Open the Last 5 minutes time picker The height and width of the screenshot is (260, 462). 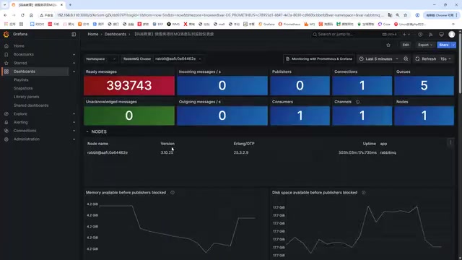click(379, 59)
